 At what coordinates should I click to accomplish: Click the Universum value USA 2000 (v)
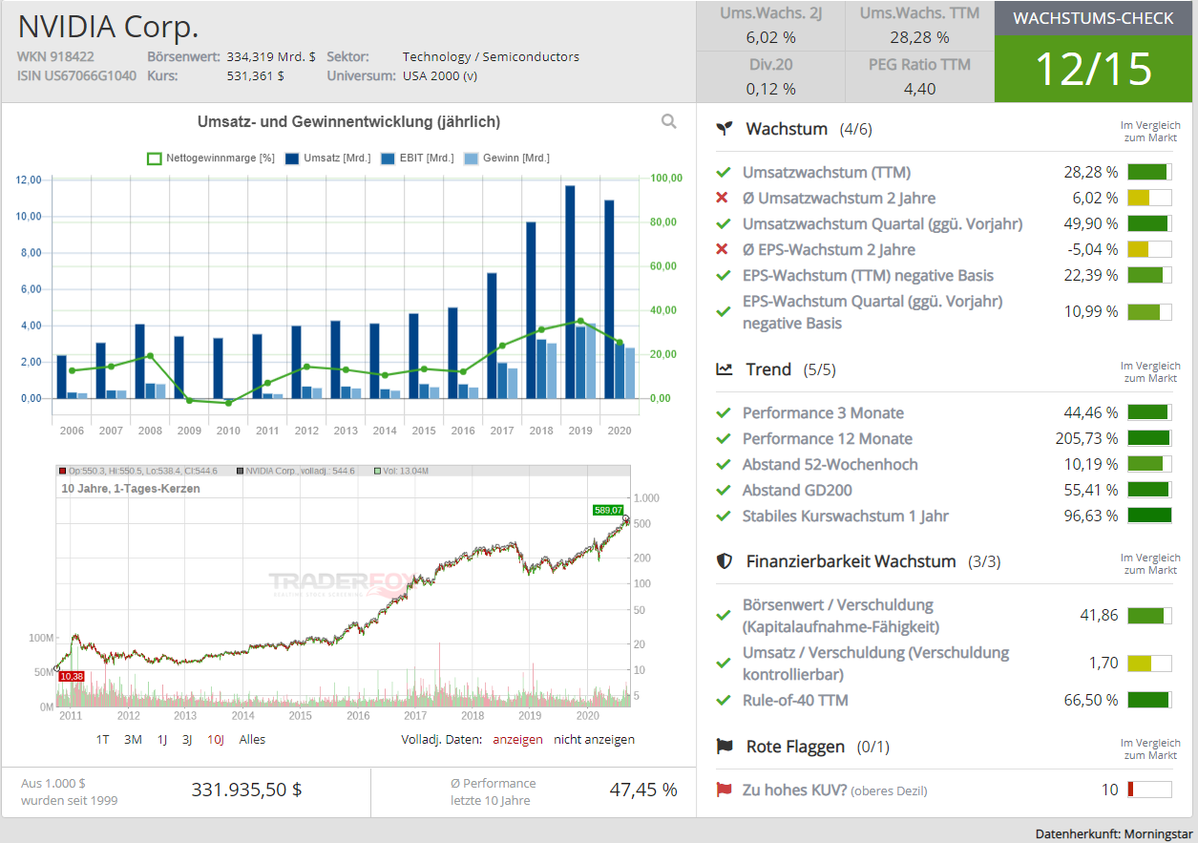point(440,75)
